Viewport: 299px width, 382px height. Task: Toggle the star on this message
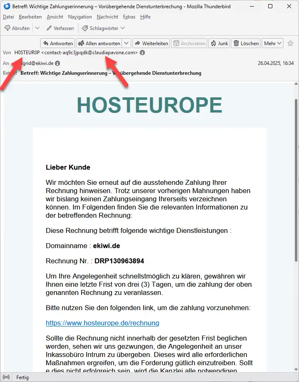click(290, 44)
